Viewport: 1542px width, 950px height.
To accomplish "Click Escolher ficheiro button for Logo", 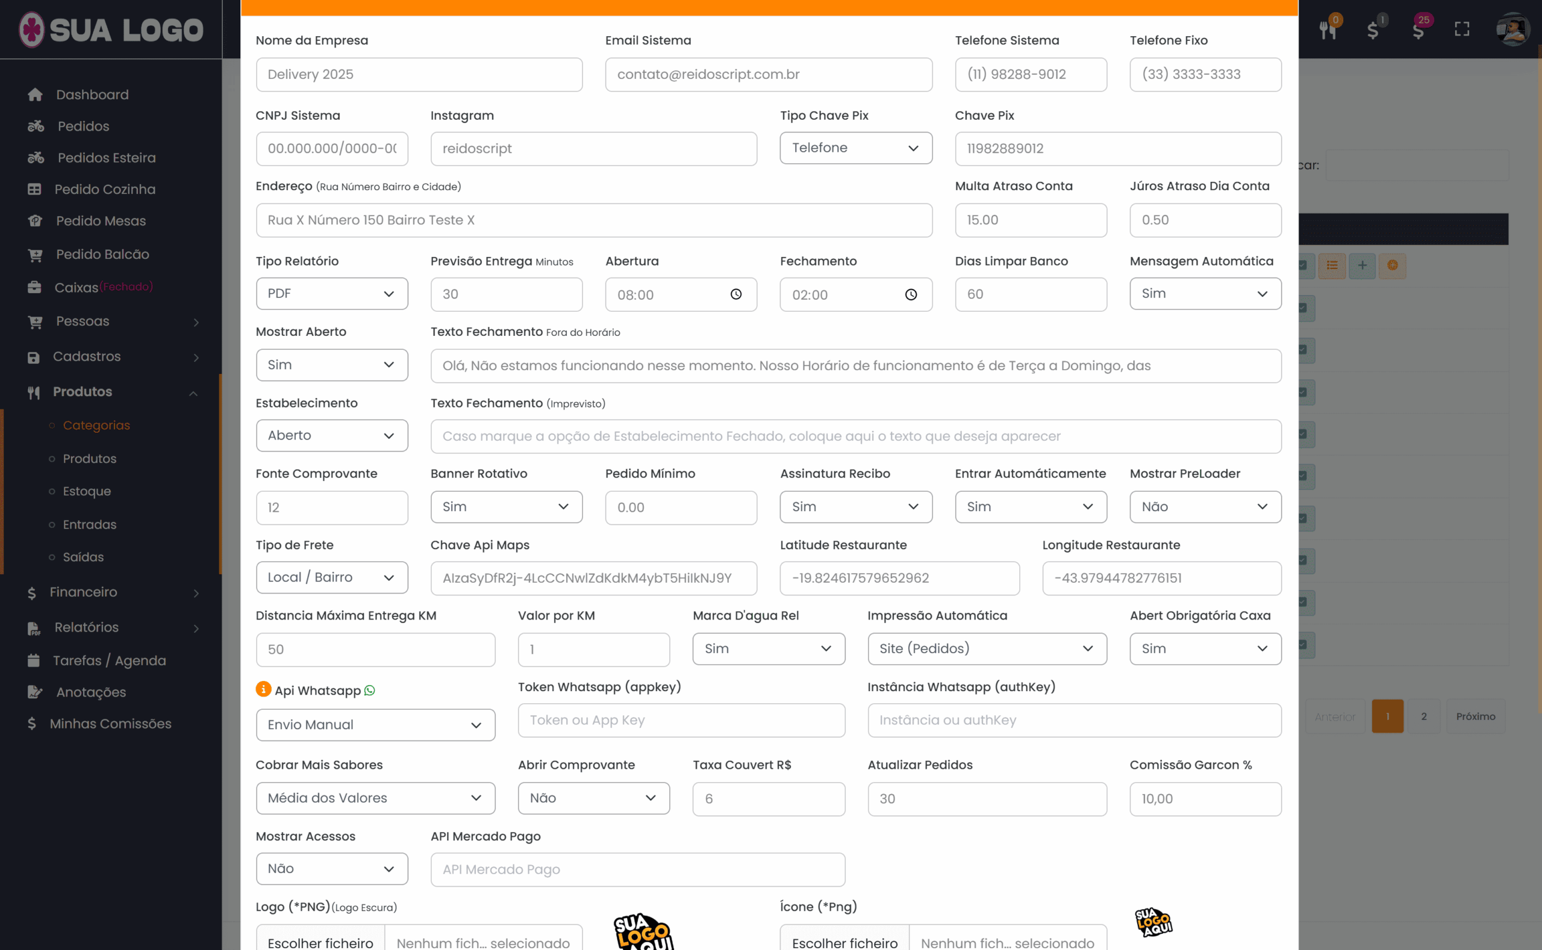I will pyautogui.click(x=320, y=941).
